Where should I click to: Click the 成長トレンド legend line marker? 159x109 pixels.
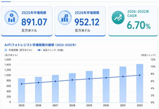(x=39, y=50)
